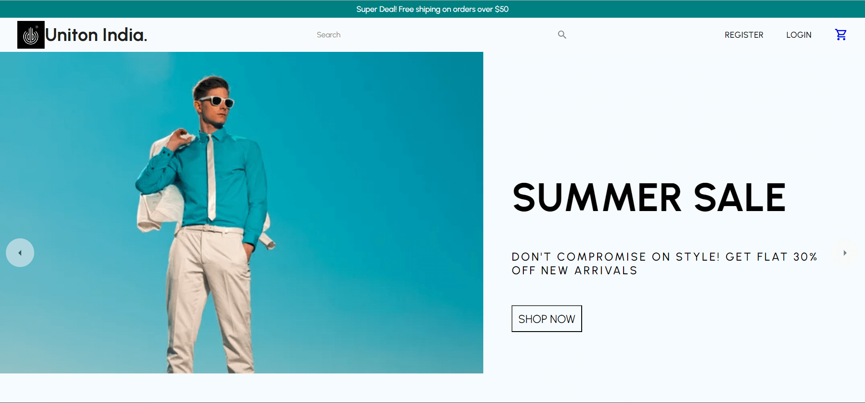Click the Uniton India brand name
The width and height of the screenshot is (865, 403).
pos(96,35)
